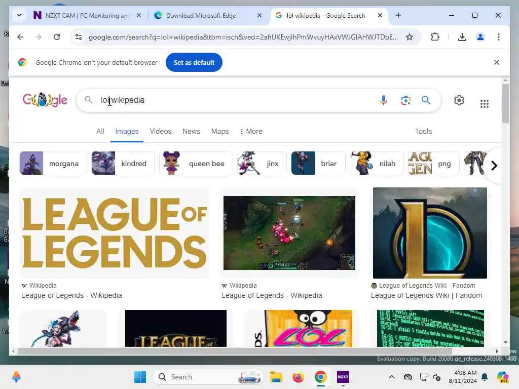Open the Tools filter options
The width and height of the screenshot is (519, 389).
point(423,131)
